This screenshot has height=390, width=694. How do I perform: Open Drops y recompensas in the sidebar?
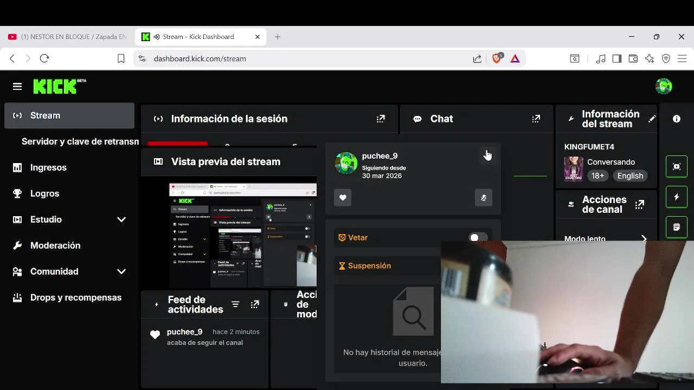(69, 297)
